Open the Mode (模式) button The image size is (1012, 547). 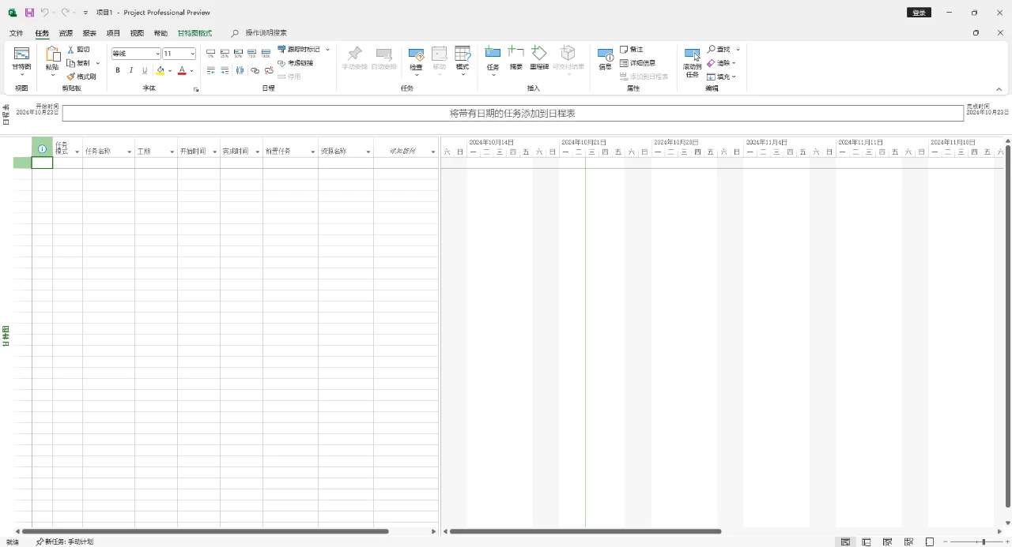click(x=463, y=59)
